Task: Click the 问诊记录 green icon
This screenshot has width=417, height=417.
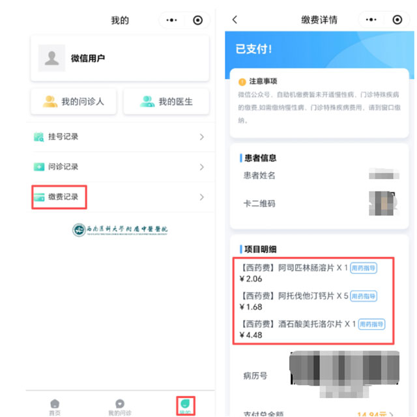Action: 39,167
